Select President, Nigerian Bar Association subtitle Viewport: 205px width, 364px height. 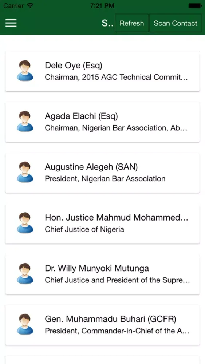(x=105, y=179)
